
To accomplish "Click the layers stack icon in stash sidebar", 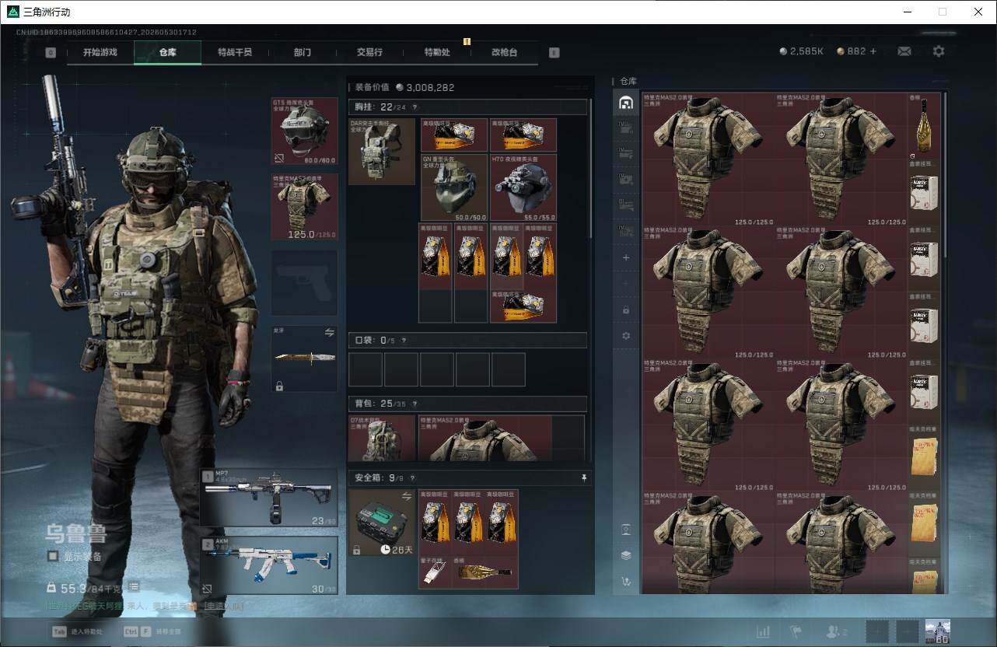I will tap(626, 555).
